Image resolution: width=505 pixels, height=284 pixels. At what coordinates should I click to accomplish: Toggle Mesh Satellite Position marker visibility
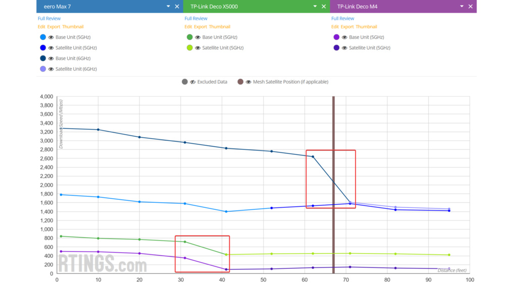(x=248, y=82)
